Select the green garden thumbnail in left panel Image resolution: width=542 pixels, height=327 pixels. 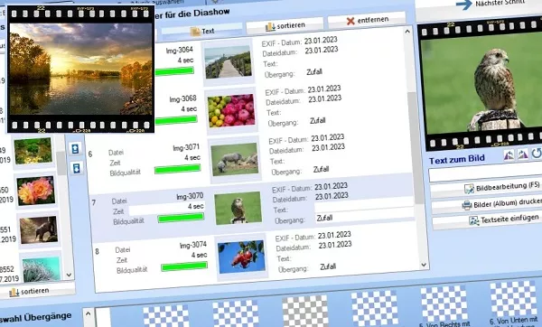tap(33, 151)
